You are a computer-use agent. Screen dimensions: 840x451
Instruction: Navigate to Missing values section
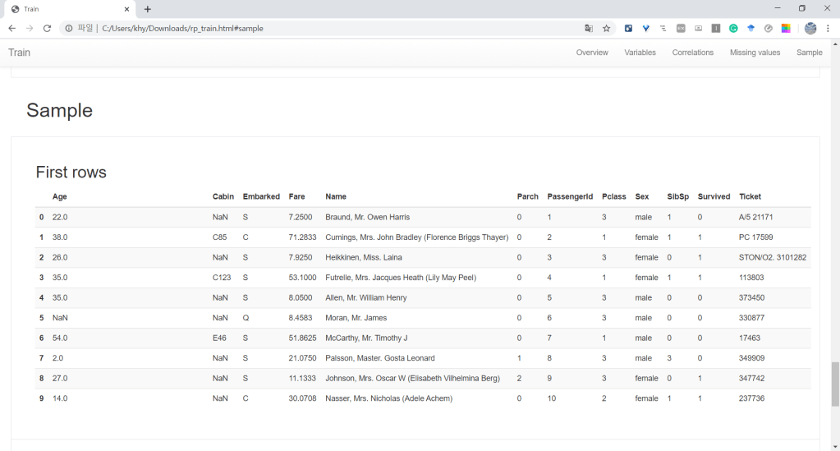point(755,53)
